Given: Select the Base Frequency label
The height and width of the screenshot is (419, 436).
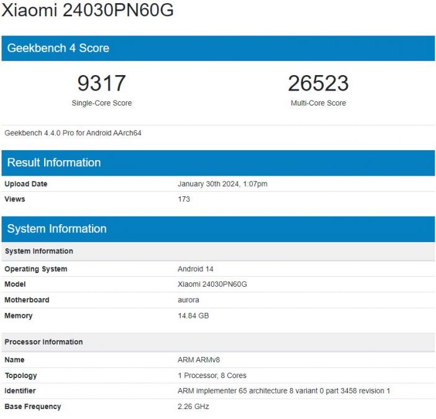Looking at the screenshot, I should [33, 407].
